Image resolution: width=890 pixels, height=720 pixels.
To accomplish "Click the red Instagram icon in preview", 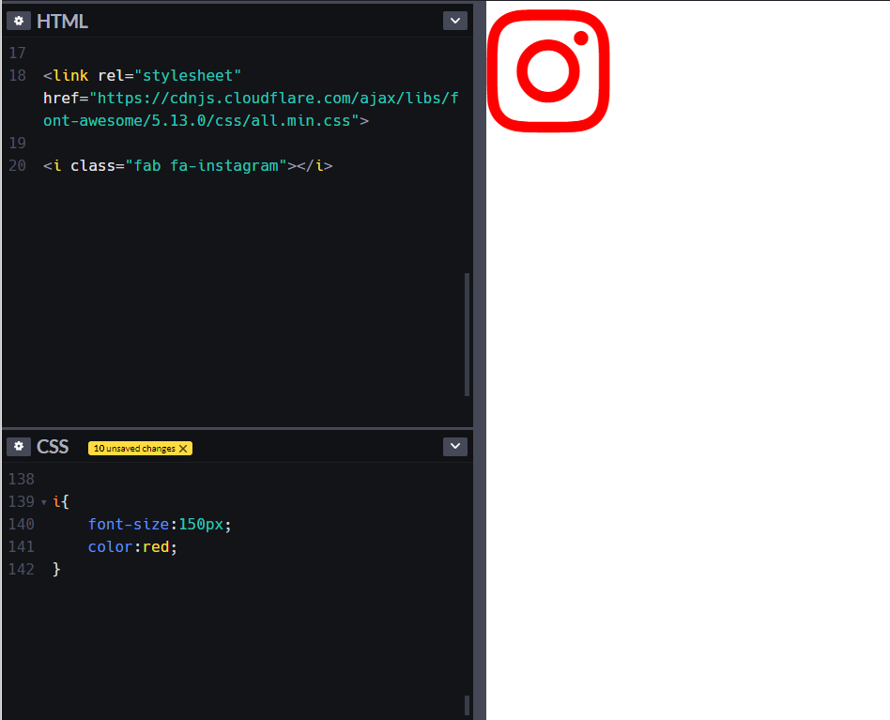I will pos(548,71).
